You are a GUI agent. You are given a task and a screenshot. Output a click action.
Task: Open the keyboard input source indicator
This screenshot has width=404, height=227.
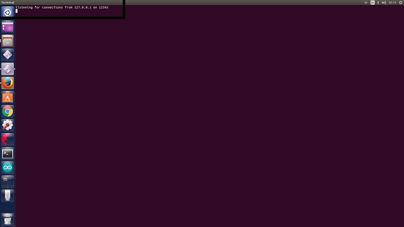click(x=373, y=3)
